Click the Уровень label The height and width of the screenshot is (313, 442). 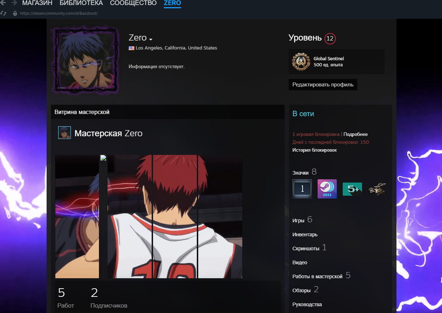305,38
